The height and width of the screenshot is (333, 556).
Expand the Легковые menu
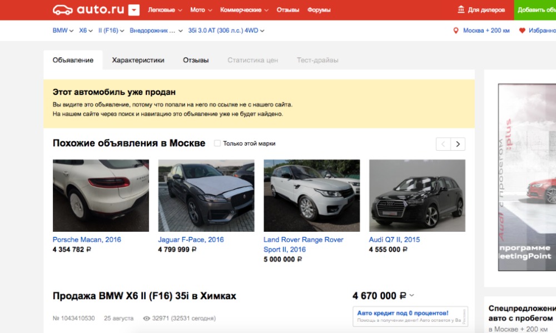coord(165,10)
